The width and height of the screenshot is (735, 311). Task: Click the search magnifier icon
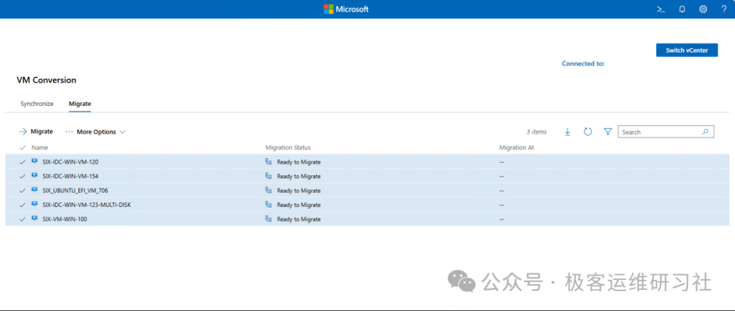(705, 132)
